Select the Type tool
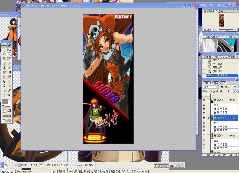This screenshot has width=239, height=173. pyautogui.click(x=9, y=81)
